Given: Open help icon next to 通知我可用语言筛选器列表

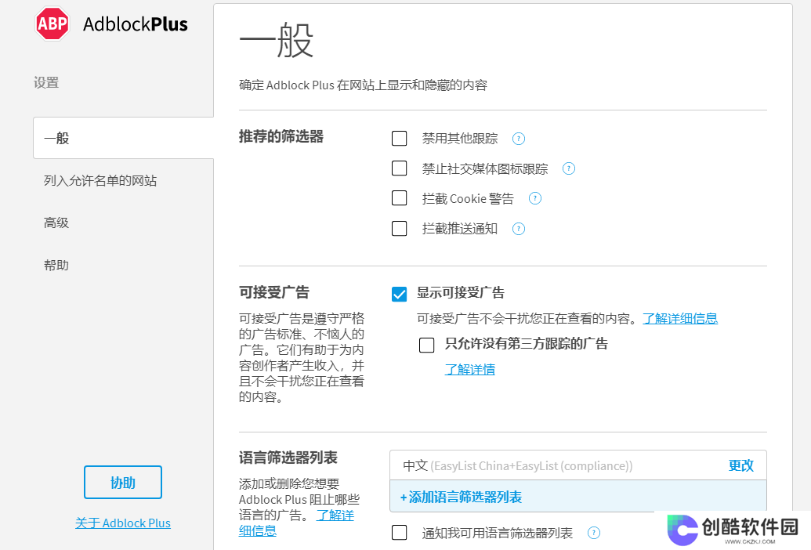Looking at the screenshot, I should click(x=594, y=533).
